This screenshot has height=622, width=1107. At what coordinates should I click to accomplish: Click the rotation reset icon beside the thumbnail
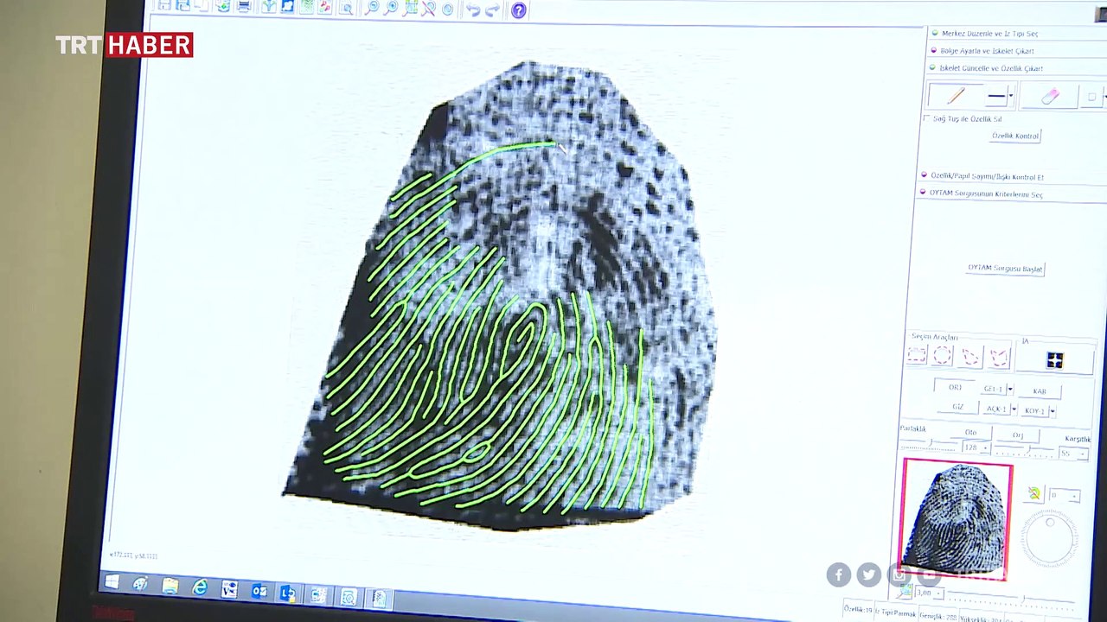(x=1034, y=493)
